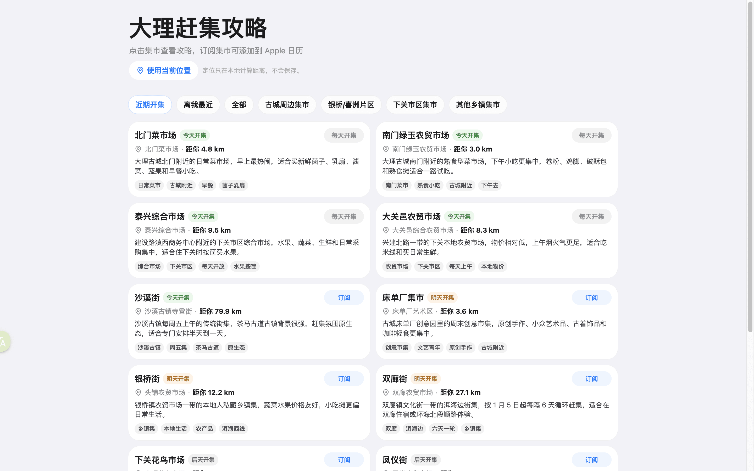Switch to 银桥/喜洲片区 filter tab
The width and height of the screenshot is (754, 471).
351,105
